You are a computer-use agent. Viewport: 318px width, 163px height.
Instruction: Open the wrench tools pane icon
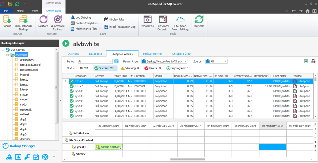pyautogui.click(x=27, y=157)
